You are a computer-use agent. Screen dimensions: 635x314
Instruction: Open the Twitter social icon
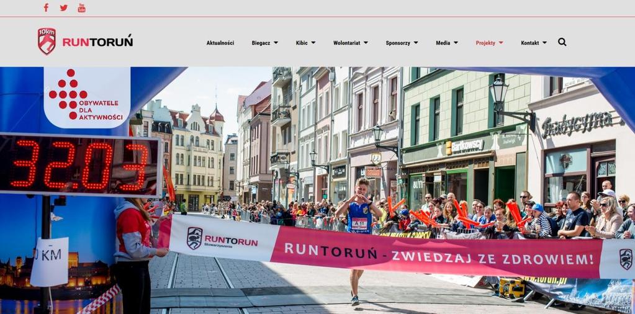(x=63, y=7)
